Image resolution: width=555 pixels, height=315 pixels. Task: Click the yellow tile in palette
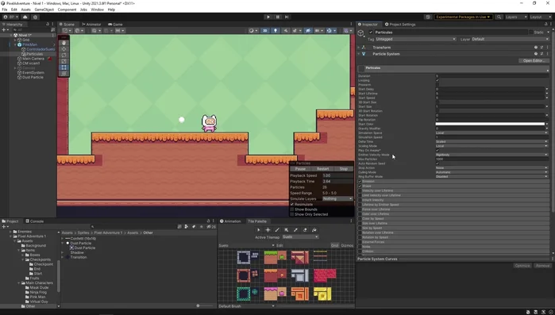pos(322,294)
